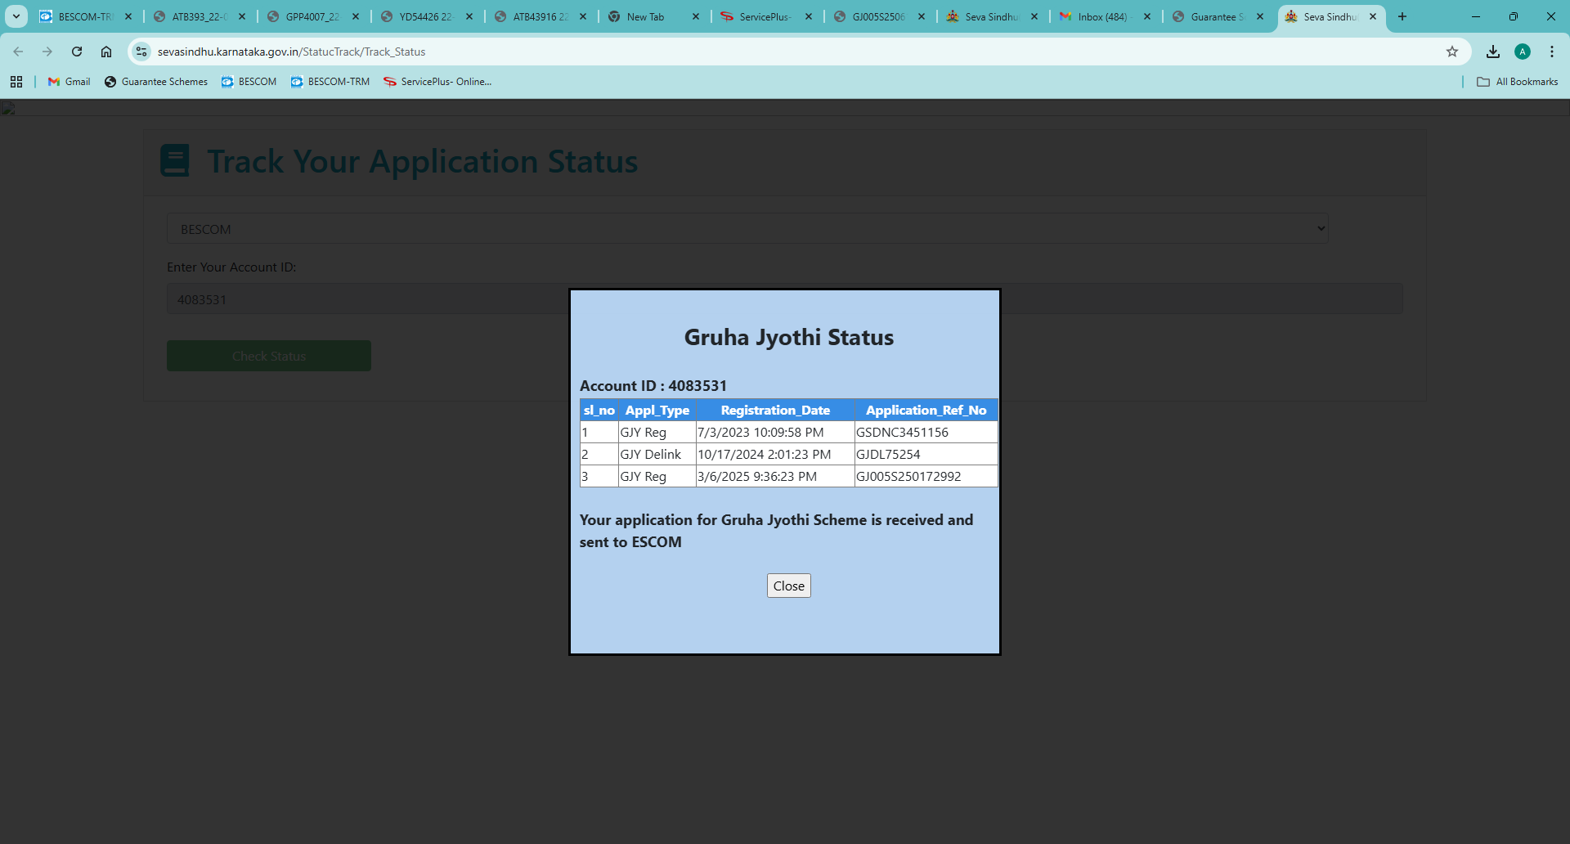The width and height of the screenshot is (1570, 844).
Task: Go to browser home page icon
Action: 106,52
